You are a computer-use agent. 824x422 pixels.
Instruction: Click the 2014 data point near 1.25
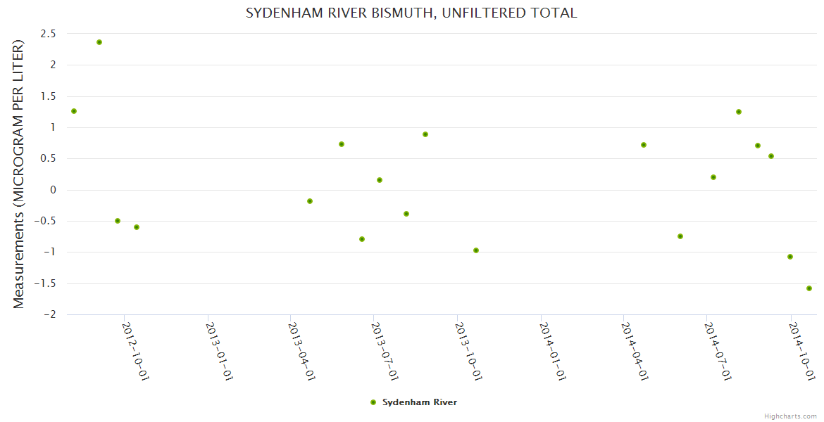[x=739, y=112]
